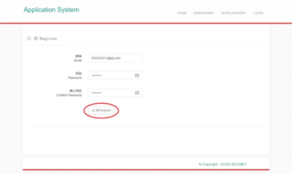Click the keyboard icon in Password field
Screen dimensions: 292x174
pos(137,75)
